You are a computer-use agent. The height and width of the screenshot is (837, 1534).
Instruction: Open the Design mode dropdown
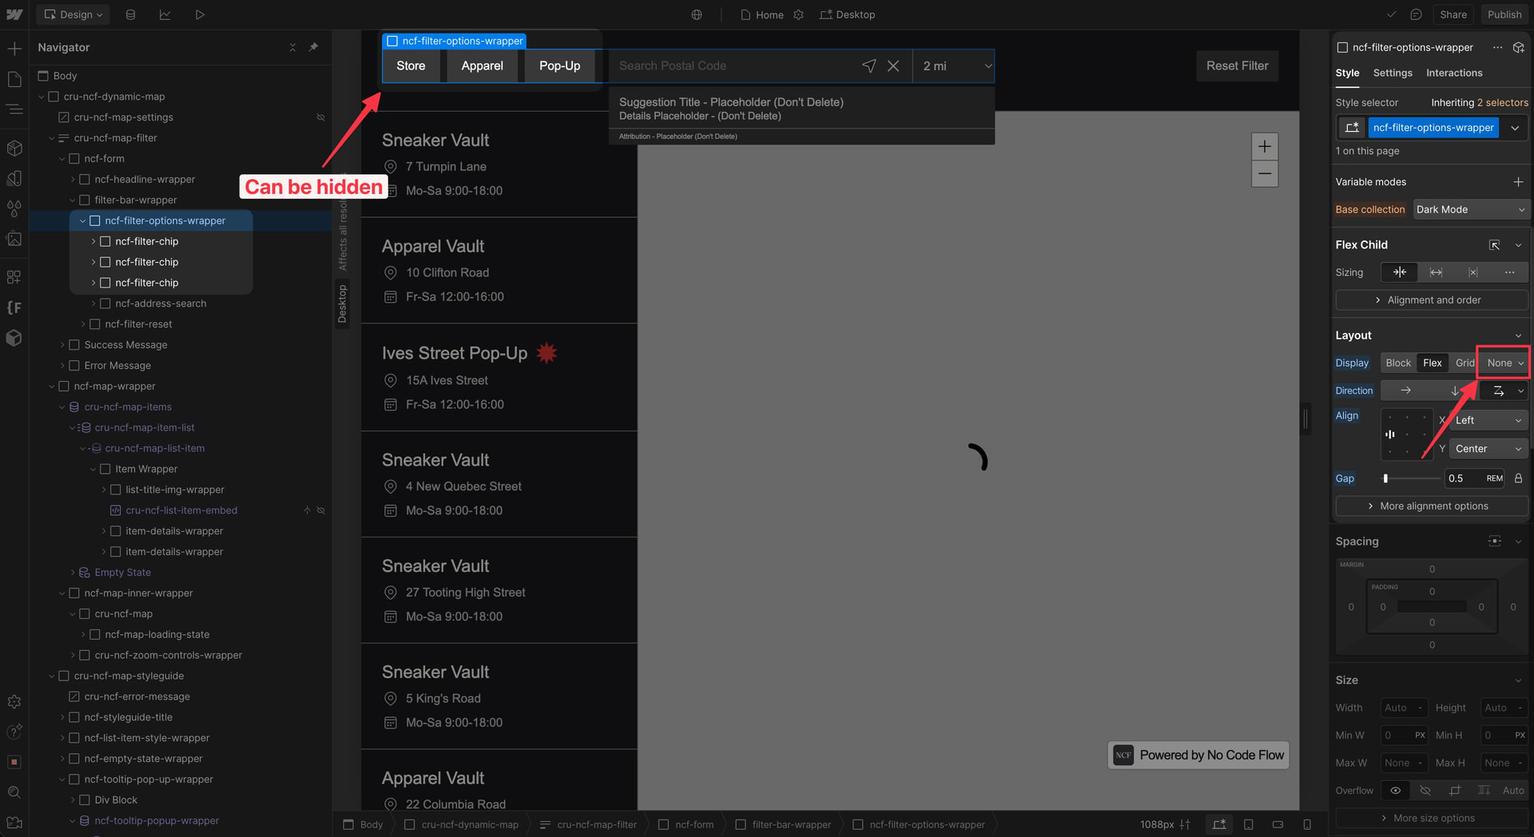coord(74,14)
